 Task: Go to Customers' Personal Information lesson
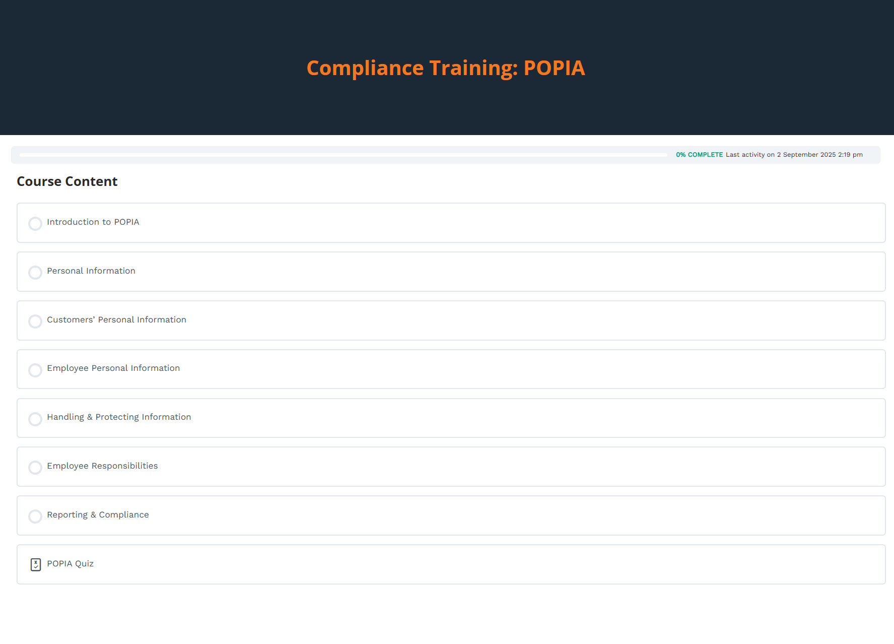coord(116,320)
